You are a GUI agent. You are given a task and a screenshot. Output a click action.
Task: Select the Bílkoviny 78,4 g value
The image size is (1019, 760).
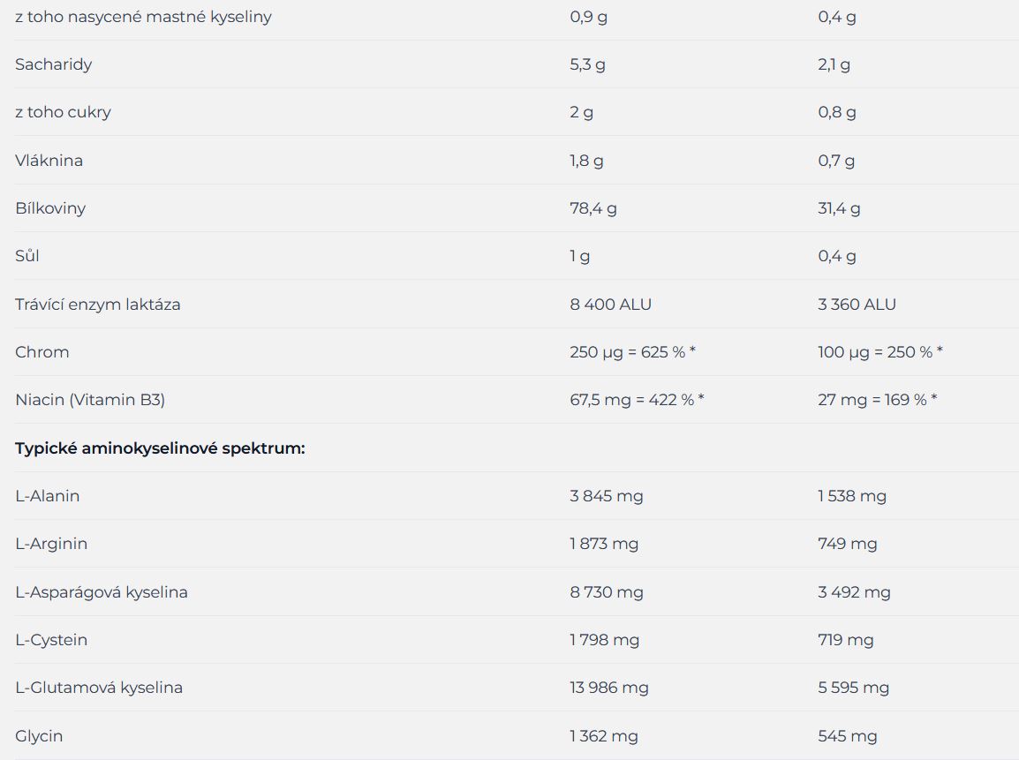click(593, 207)
